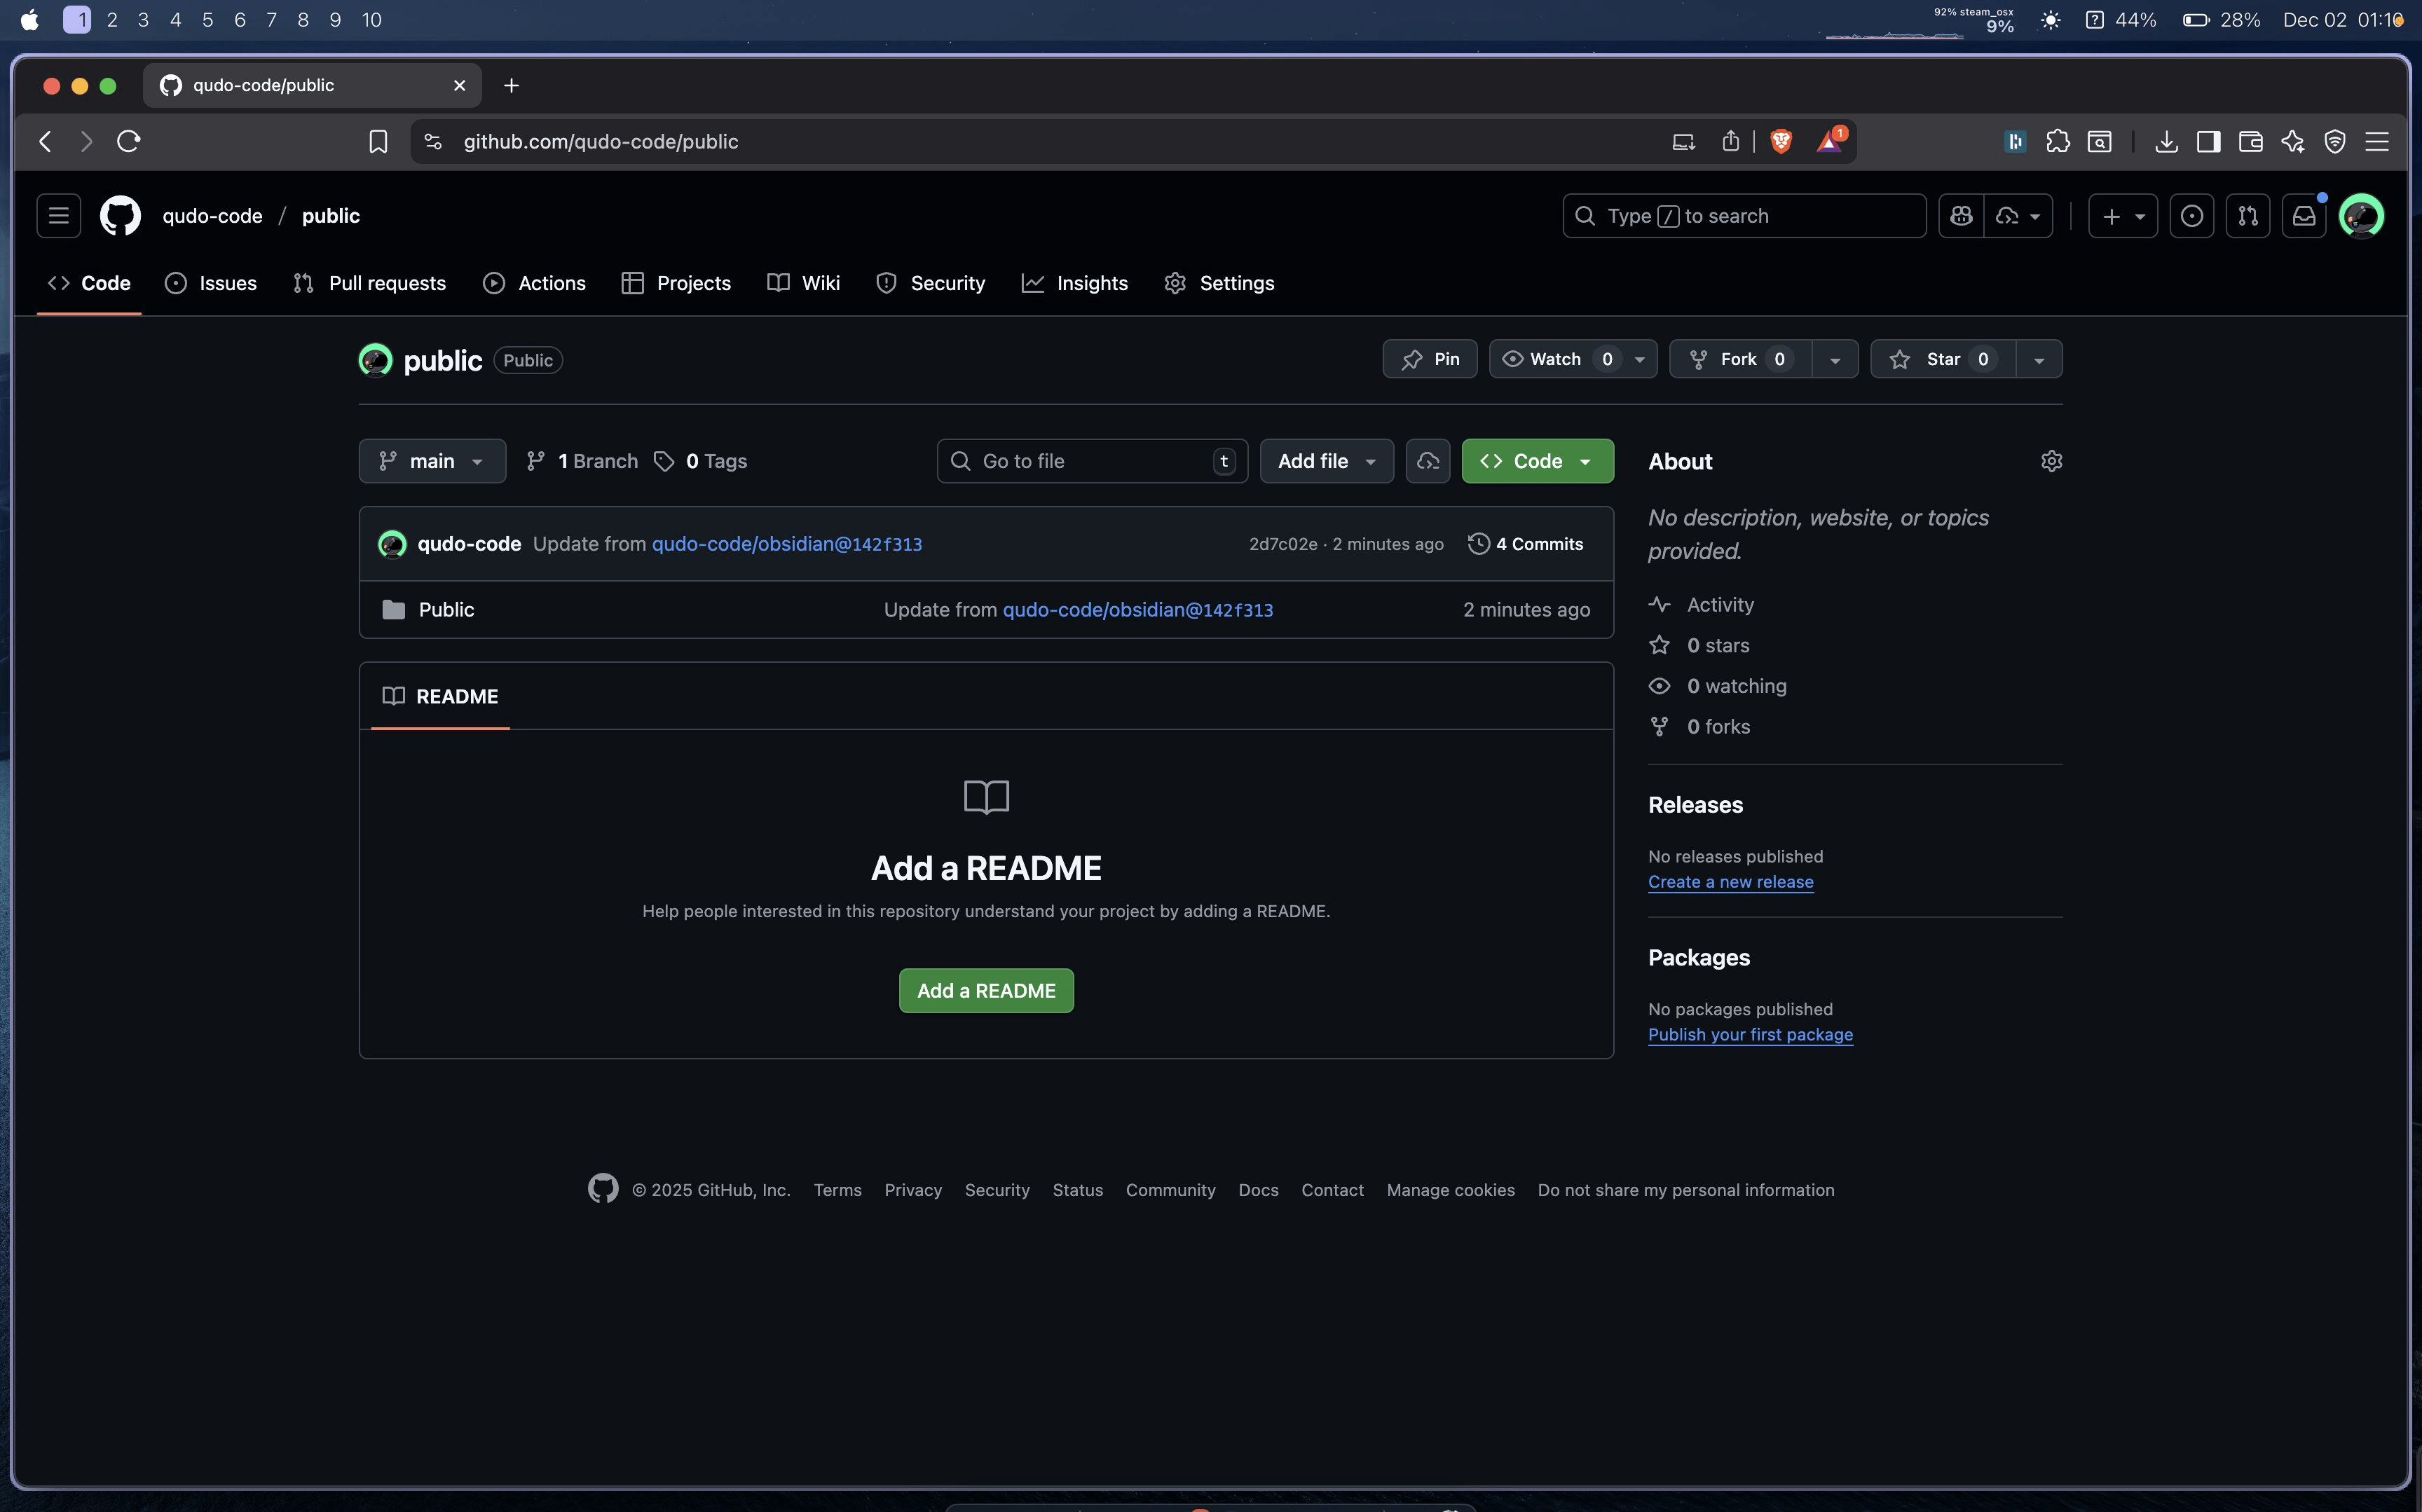Expand the green Code dropdown
Viewport: 2422px width, 1512px height.
[1537, 461]
